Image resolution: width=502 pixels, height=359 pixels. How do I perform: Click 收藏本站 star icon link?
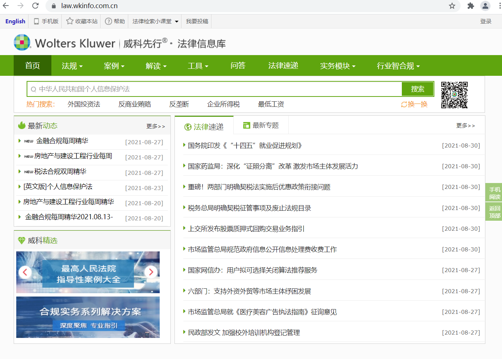(x=82, y=21)
